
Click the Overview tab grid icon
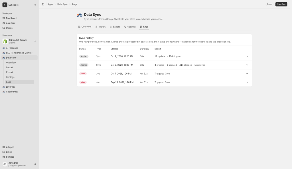[79, 27]
